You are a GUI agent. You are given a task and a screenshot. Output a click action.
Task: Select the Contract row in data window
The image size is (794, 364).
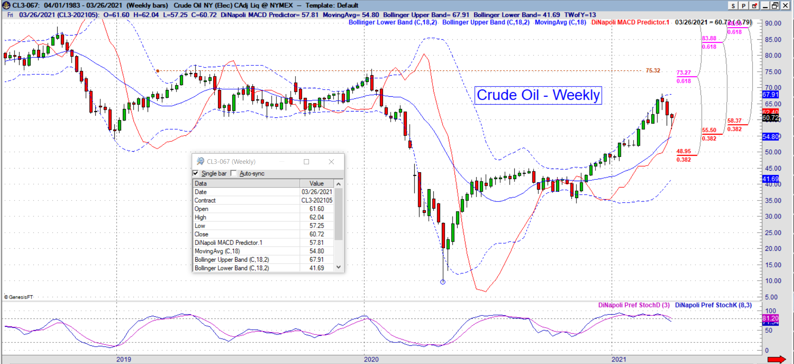coord(263,200)
